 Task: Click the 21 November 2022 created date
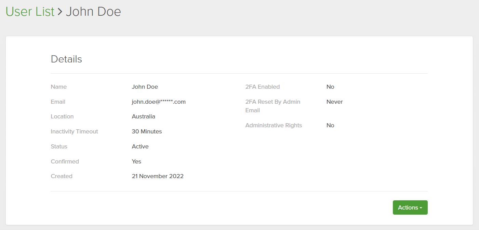tap(158, 176)
